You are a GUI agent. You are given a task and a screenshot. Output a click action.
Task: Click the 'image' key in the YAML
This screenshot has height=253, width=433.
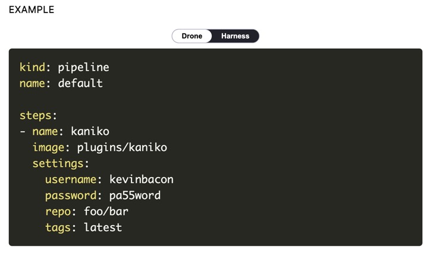click(48, 148)
